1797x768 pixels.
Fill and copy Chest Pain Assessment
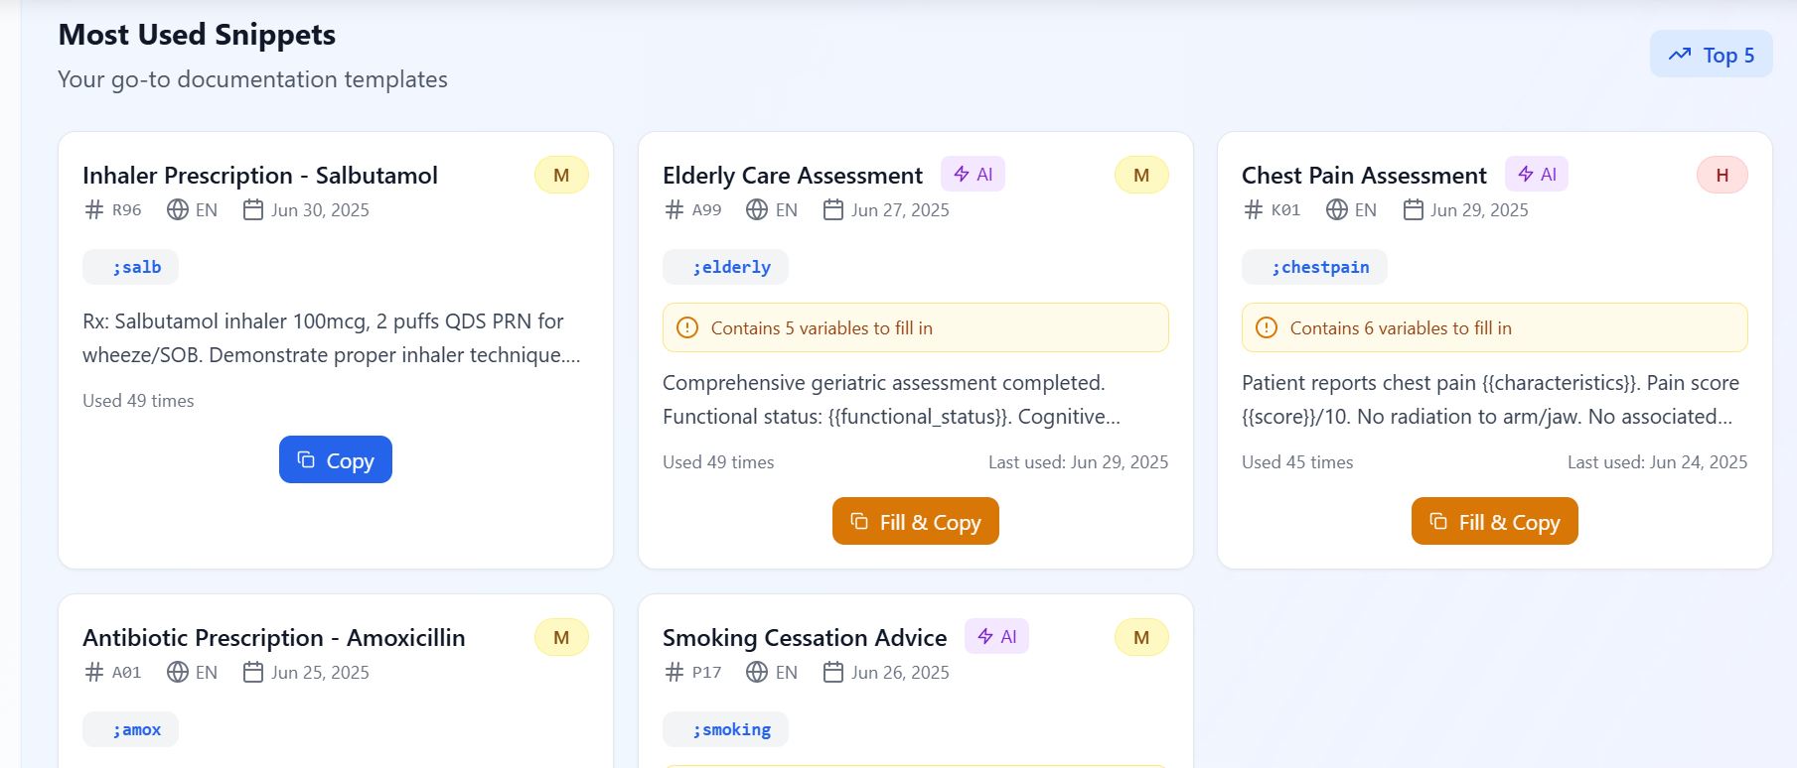[x=1494, y=522]
